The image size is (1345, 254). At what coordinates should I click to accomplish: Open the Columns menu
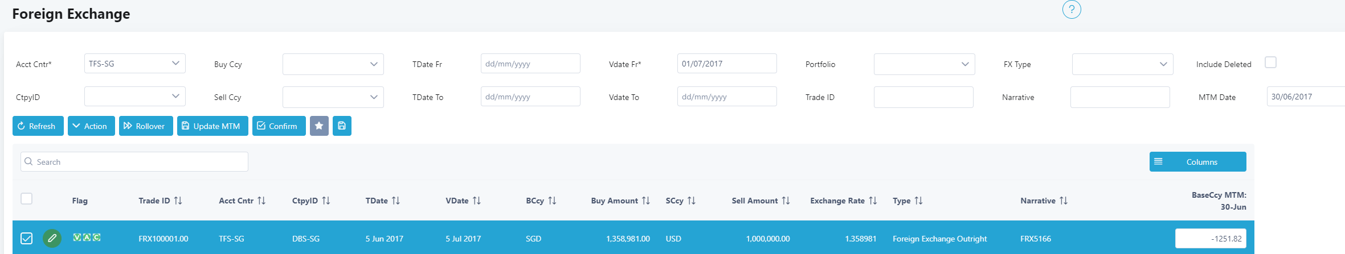click(1197, 162)
